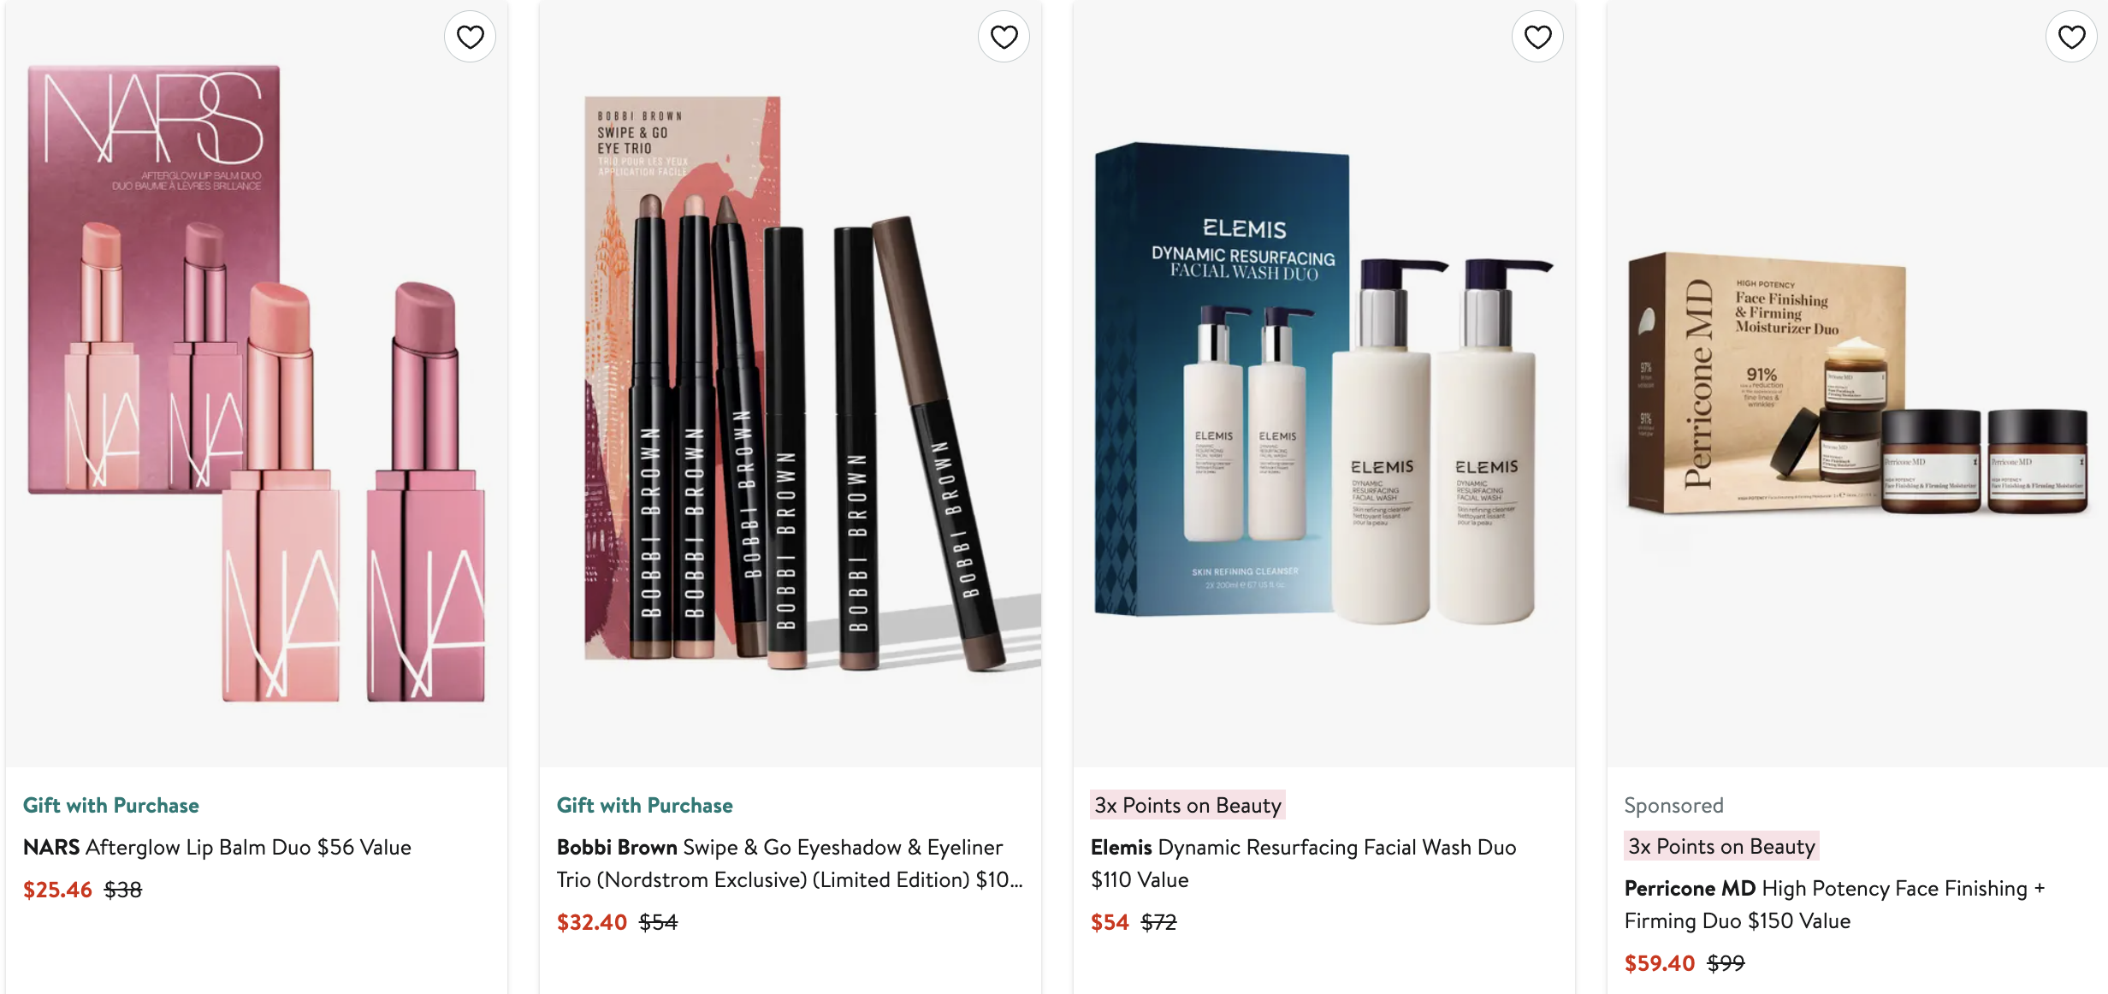2108x994 pixels.
Task: Open Perricone MD High Potency Face Finishing link
Action: (x=1834, y=904)
